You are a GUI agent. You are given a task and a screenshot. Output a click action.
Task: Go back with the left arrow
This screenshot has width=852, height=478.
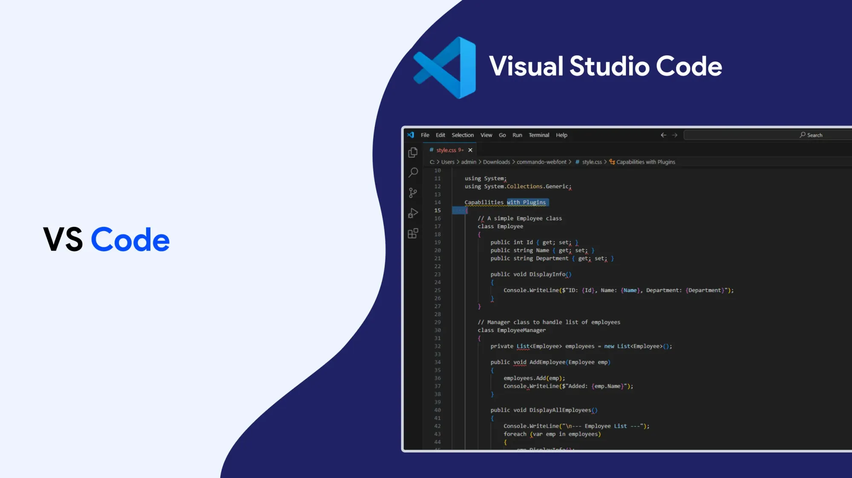pyautogui.click(x=663, y=135)
